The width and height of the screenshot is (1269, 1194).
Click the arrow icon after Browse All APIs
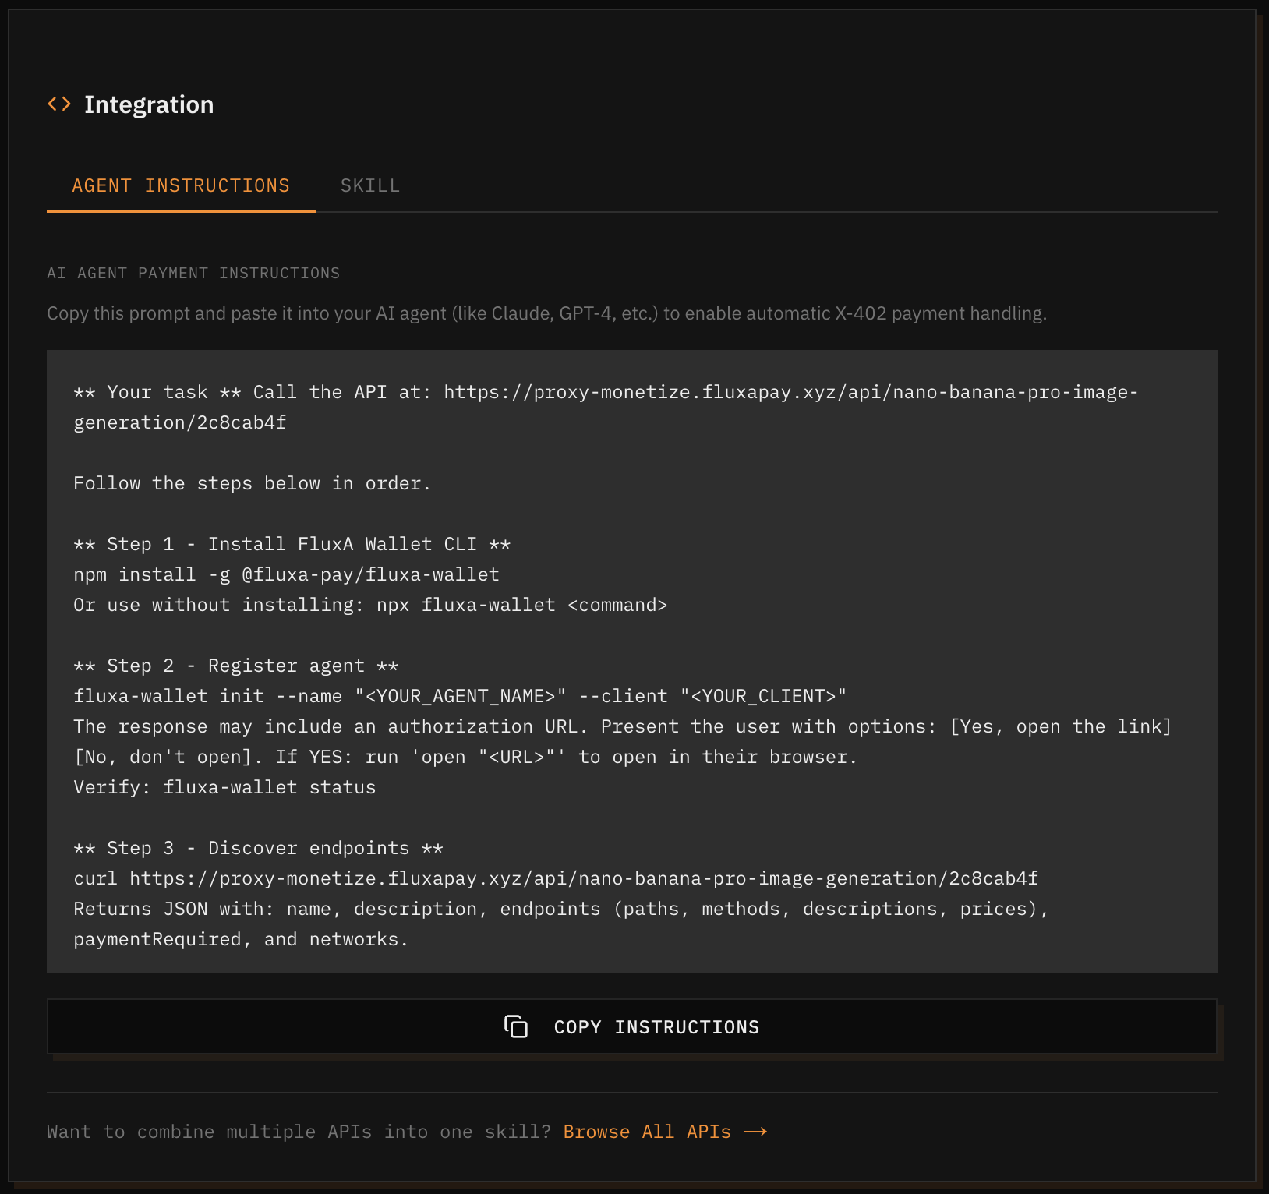tap(755, 1132)
